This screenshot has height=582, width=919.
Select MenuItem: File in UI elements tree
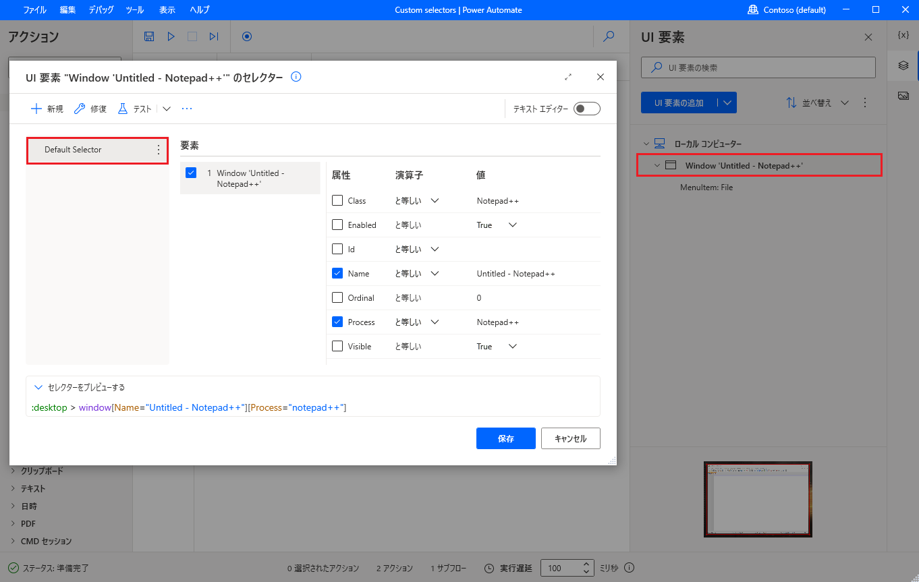pyautogui.click(x=706, y=187)
